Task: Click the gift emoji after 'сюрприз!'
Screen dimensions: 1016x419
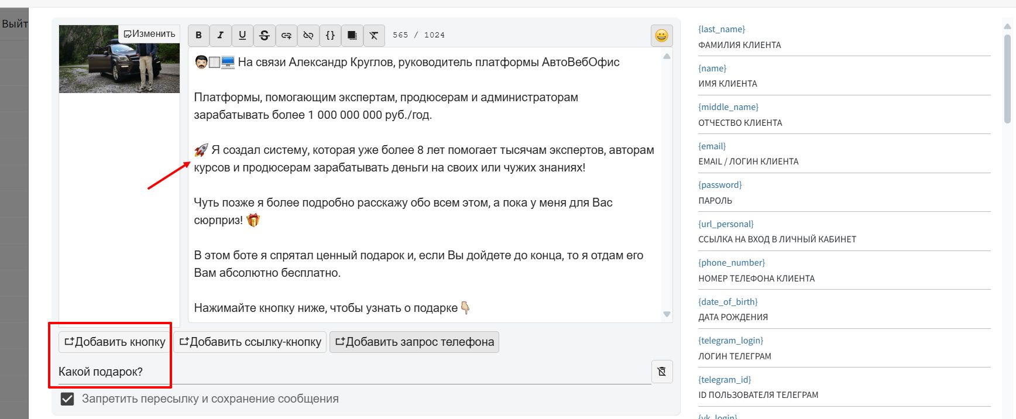Action: tap(253, 221)
